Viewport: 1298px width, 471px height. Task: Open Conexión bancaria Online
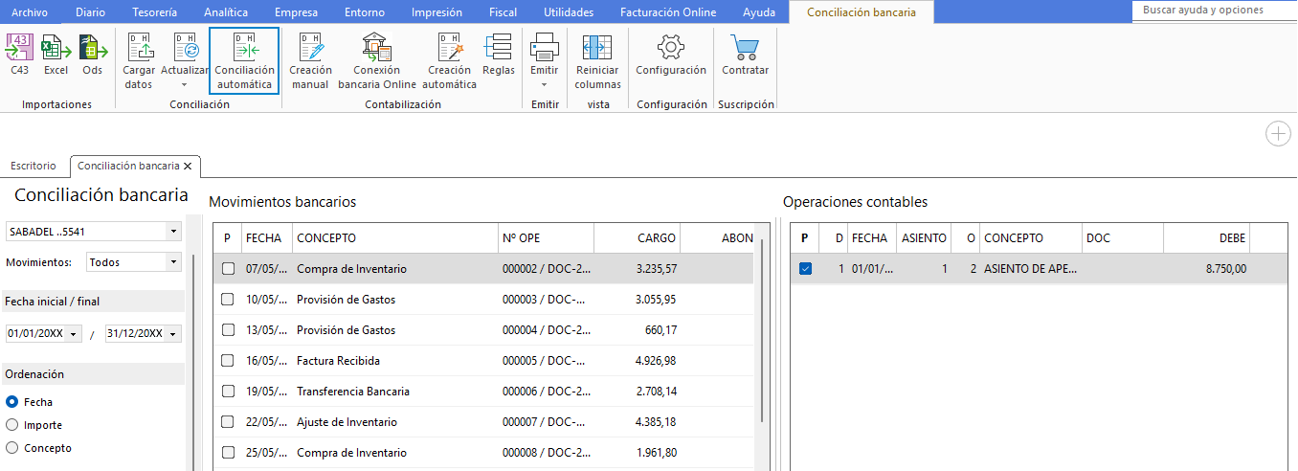click(x=377, y=60)
